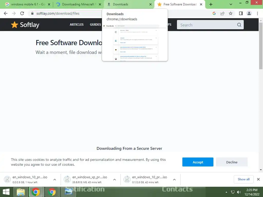Bookmark this page with the star icon
Image resolution: width=263 pixels, height=197 pixels.
pos(231,13)
